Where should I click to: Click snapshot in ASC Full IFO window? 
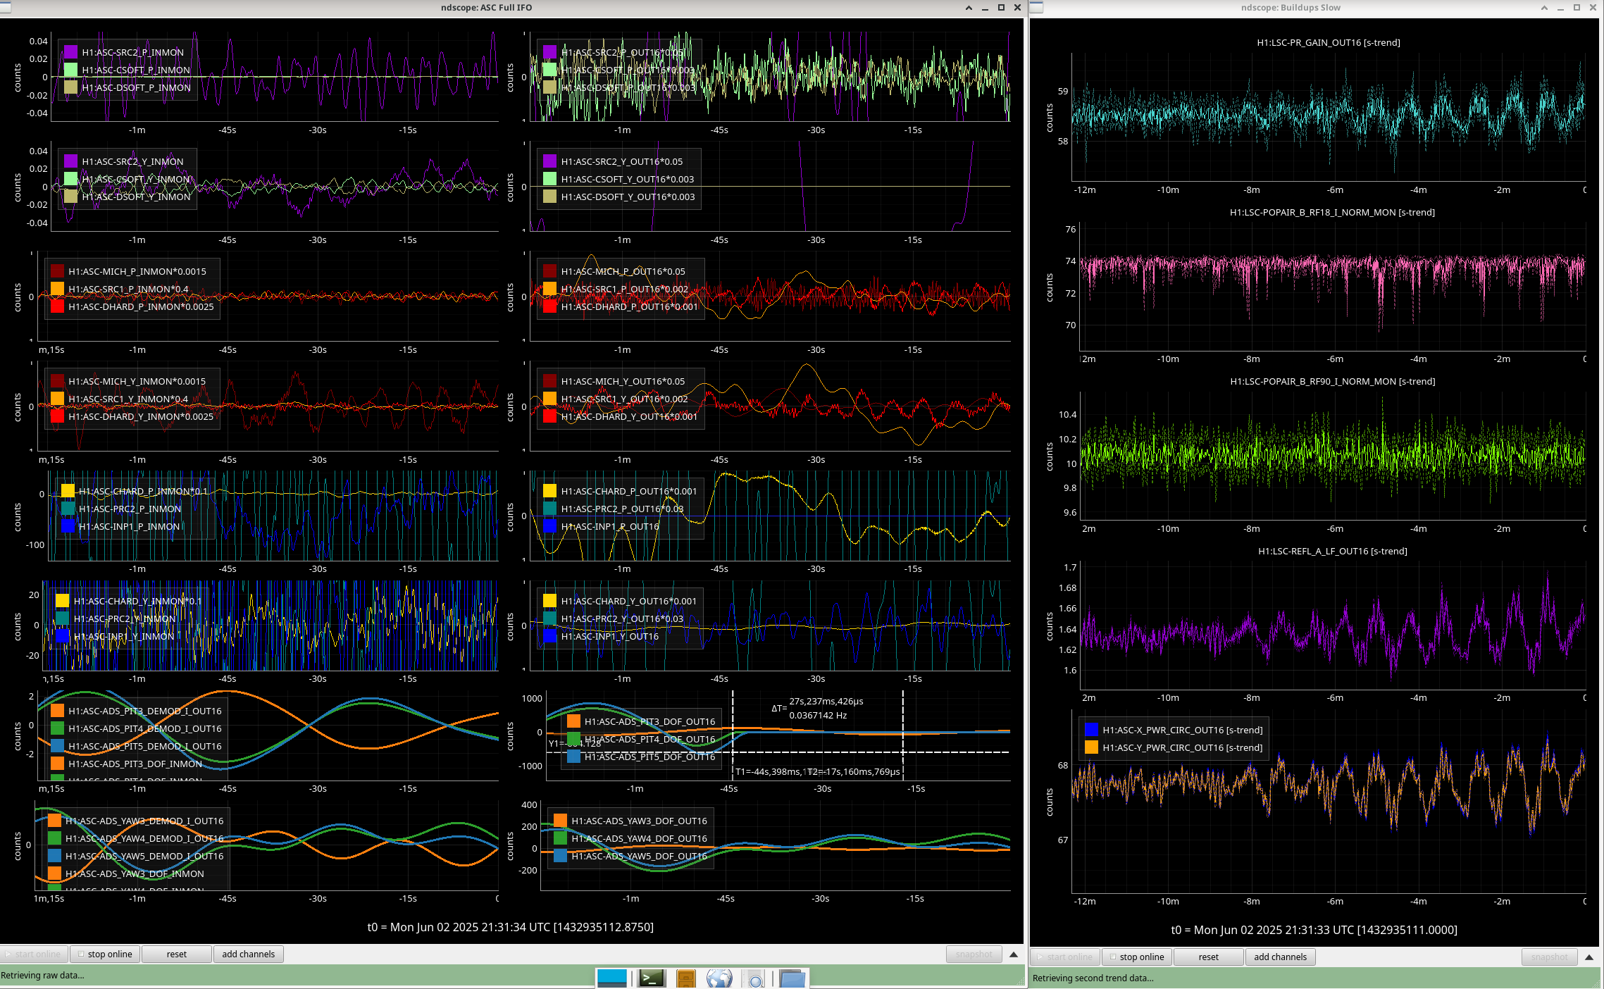click(x=974, y=954)
